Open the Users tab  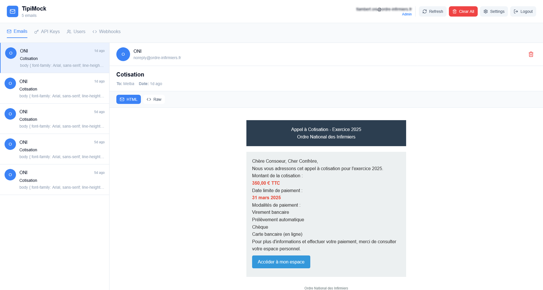pos(76,32)
